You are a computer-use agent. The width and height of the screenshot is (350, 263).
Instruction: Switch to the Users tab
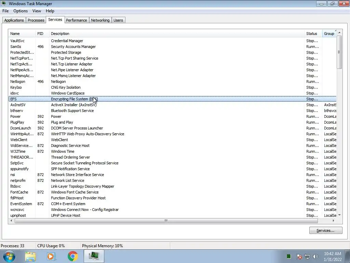[118, 20]
